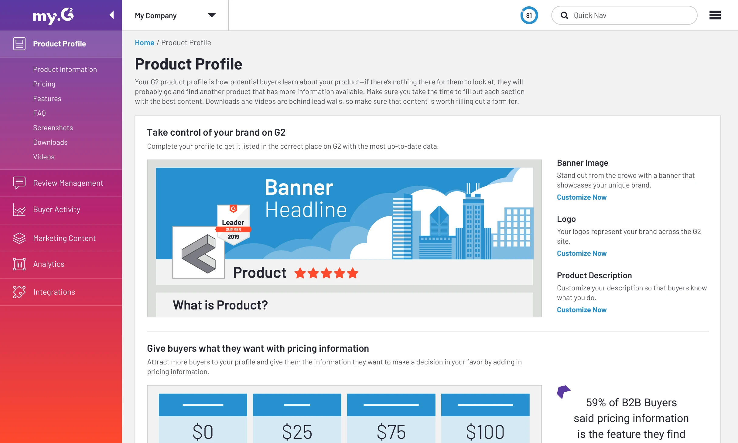Collapse the sidebar with the arrow chevron
This screenshot has height=443, width=738.
(112, 15)
